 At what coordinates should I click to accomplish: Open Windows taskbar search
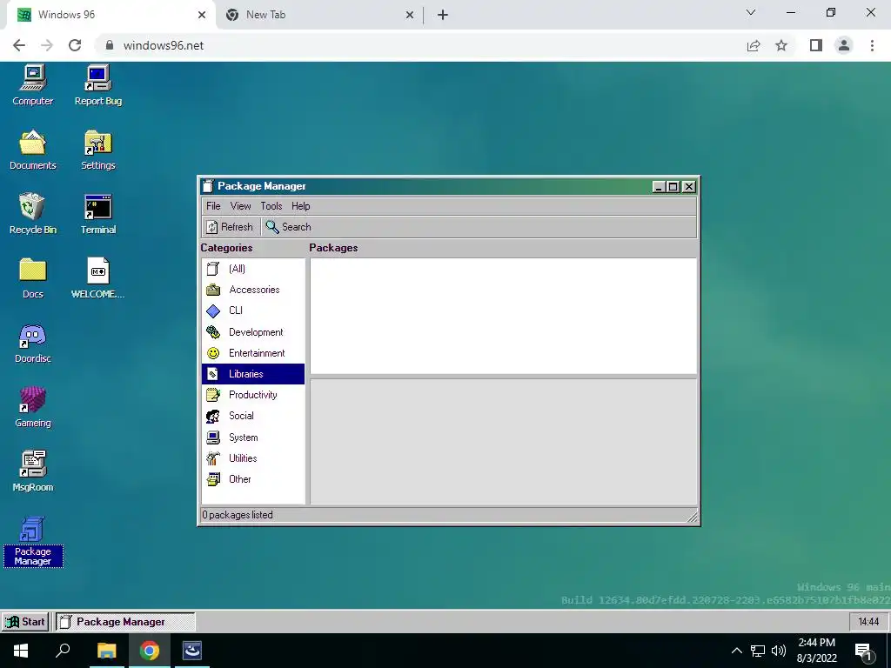pyautogui.click(x=63, y=651)
